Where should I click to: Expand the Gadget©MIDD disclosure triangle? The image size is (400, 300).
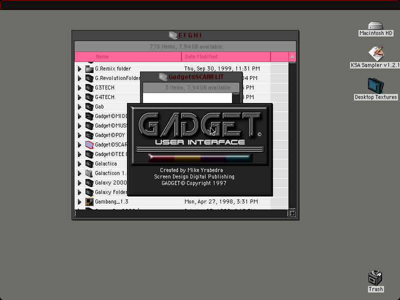79,116
